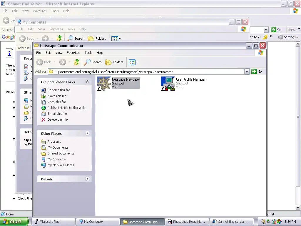The image size is (301, 226).
Task: Click Go button in Internet Explorer address bar
Action: pyautogui.click(x=276, y=30)
